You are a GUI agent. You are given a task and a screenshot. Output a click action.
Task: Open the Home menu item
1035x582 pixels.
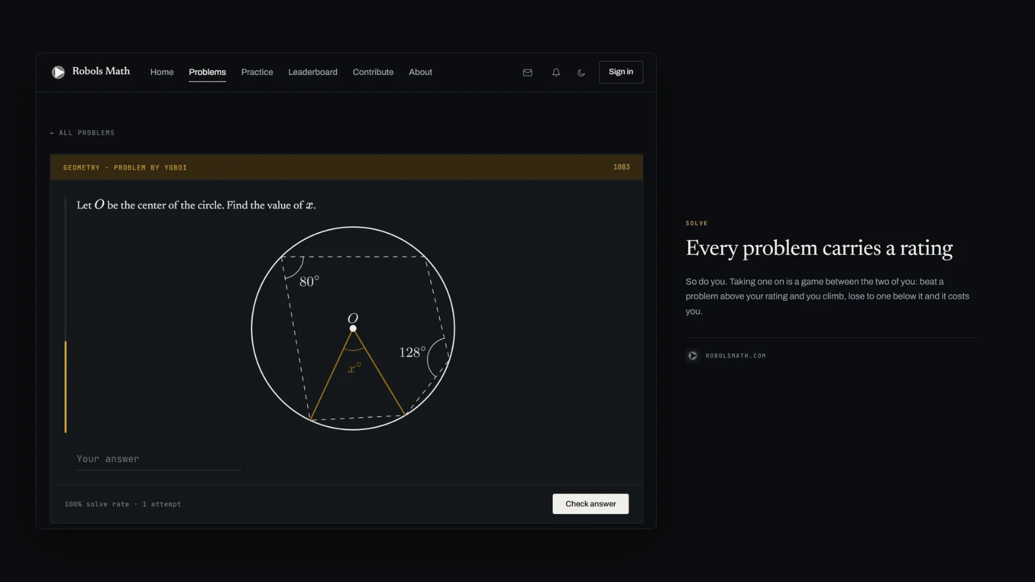coord(162,72)
